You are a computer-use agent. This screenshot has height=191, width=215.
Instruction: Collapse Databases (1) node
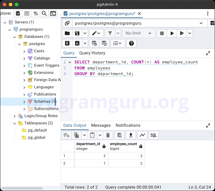pos(14,37)
